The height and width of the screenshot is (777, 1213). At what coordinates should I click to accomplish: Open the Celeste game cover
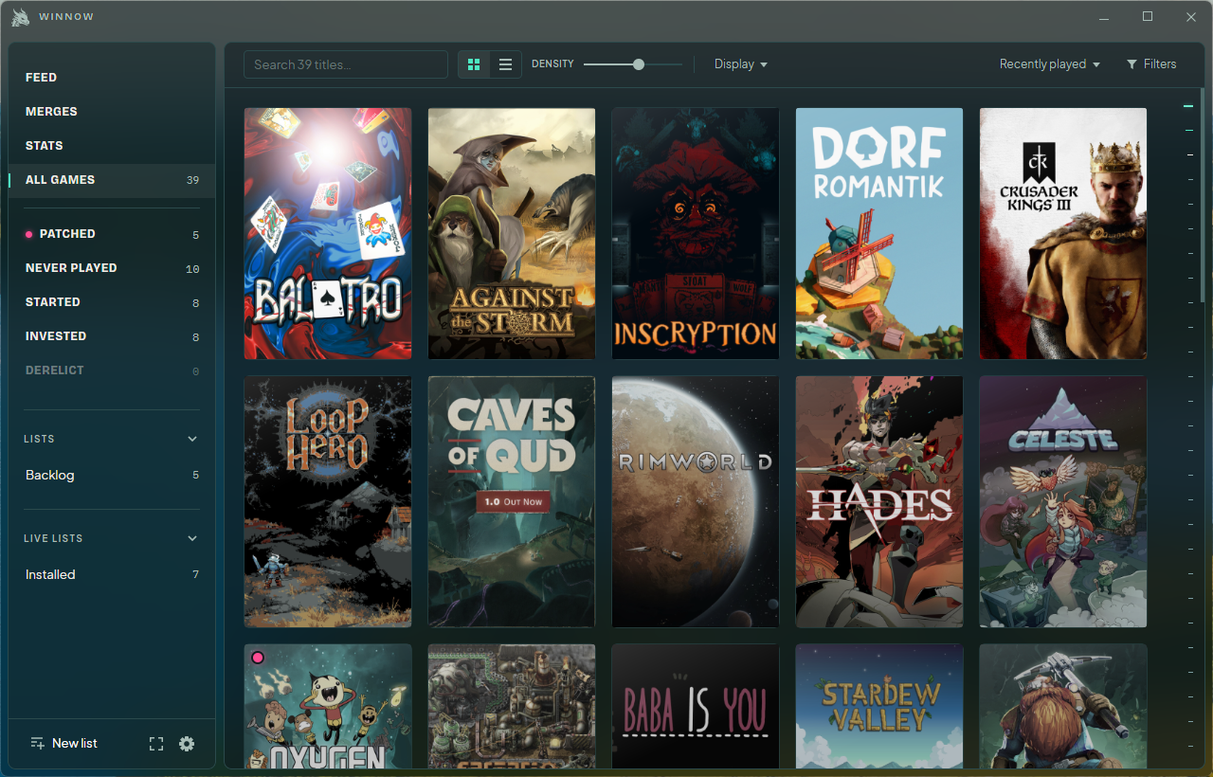1063,502
